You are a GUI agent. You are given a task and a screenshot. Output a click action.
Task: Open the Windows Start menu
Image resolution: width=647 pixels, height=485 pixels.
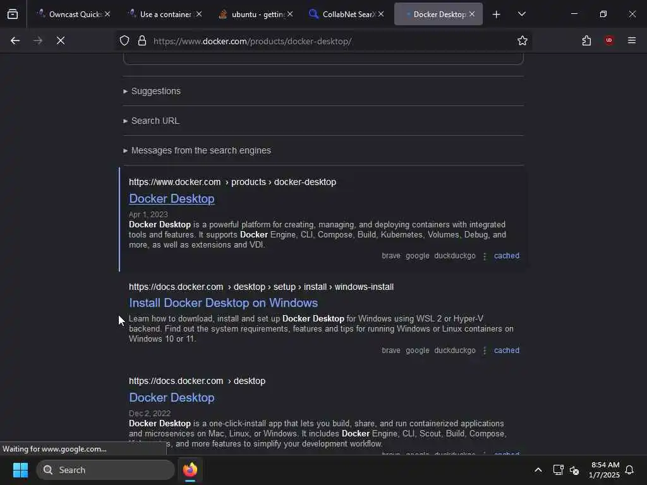pos(20,470)
